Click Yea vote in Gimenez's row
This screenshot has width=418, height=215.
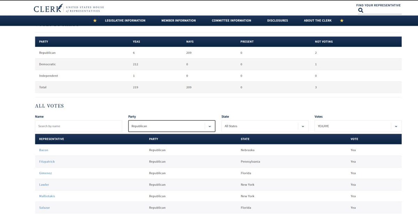pos(353,173)
